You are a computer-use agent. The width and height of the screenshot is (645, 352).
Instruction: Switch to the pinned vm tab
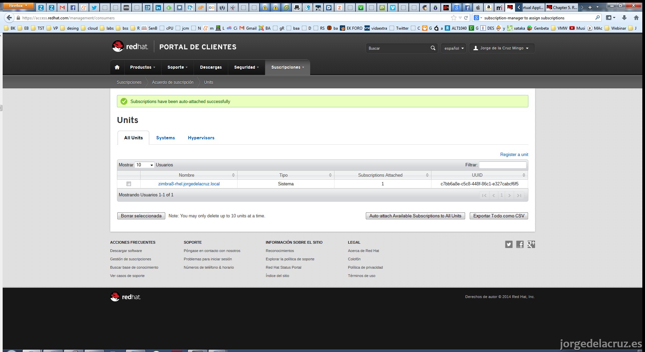click(126, 7)
